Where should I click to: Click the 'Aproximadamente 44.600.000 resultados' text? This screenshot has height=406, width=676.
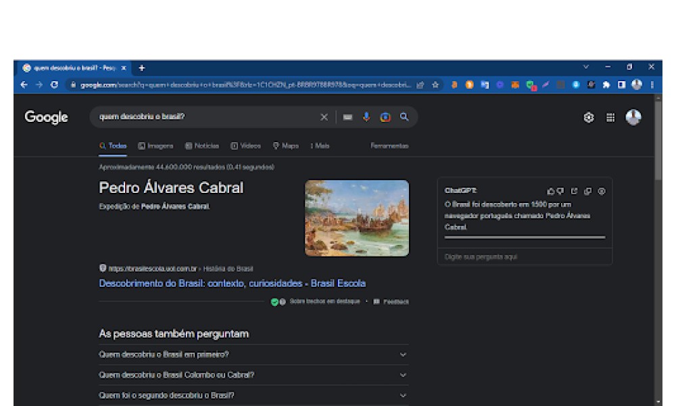(187, 167)
